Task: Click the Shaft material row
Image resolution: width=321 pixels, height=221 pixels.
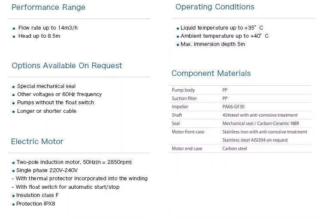Action: pyautogui.click(x=240, y=115)
